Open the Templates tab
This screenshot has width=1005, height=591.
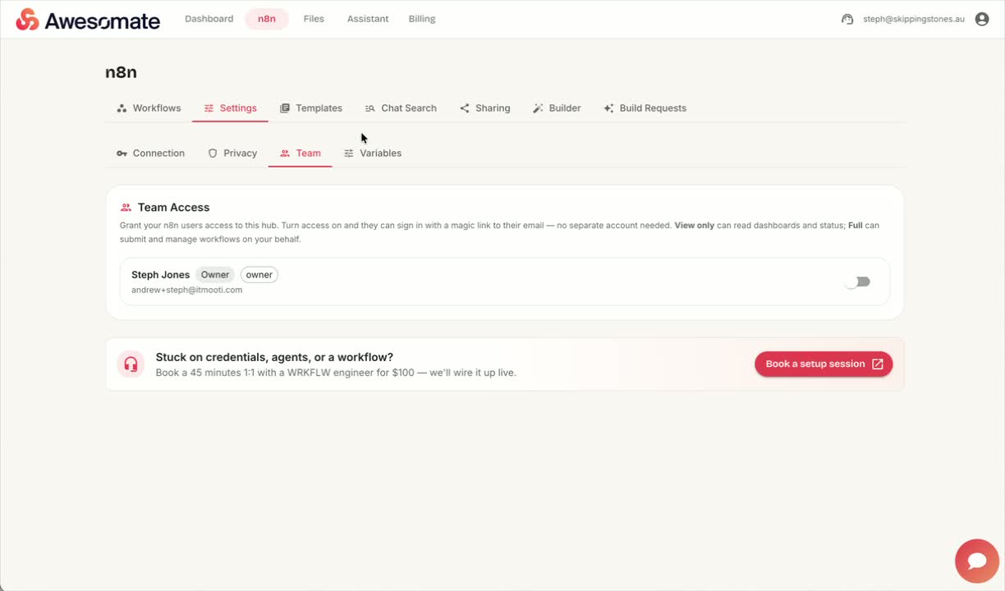coord(311,108)
